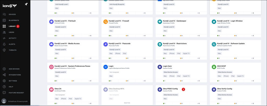Image resolution: width=267 pixels, height=106 pixels.
Task: Go to Blueprints page
Action: click(x=14, y=20)
